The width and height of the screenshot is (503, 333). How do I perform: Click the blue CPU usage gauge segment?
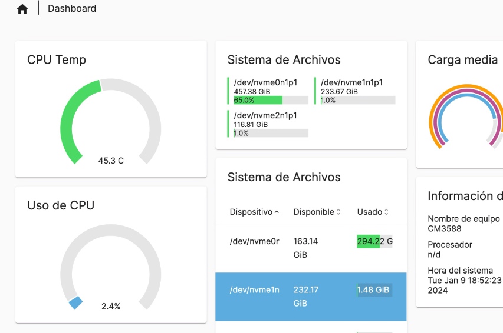(x=75, y=302)
